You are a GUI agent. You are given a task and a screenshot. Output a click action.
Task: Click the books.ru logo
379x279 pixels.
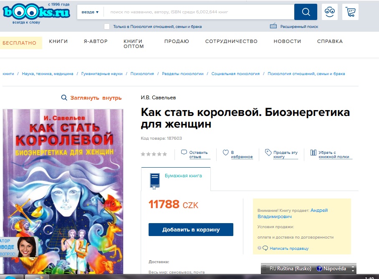tap(36, 12)
